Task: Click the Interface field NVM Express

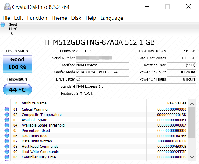Action: tap(102, 65)
